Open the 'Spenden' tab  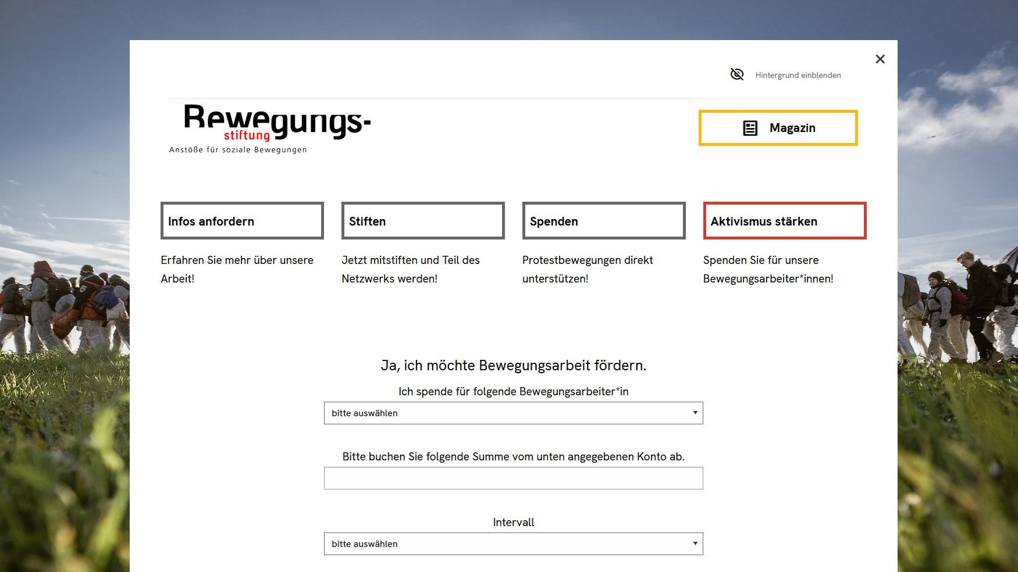point(603,221)
